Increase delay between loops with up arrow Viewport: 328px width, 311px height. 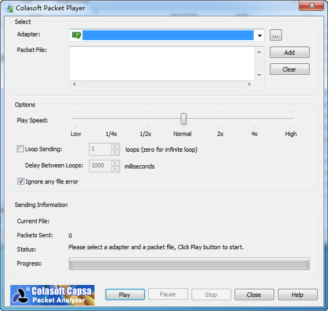coord(115,163)
